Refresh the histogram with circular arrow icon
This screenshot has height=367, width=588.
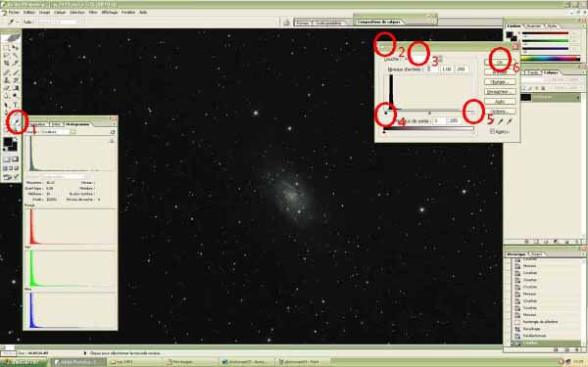(x=113, y=132)
